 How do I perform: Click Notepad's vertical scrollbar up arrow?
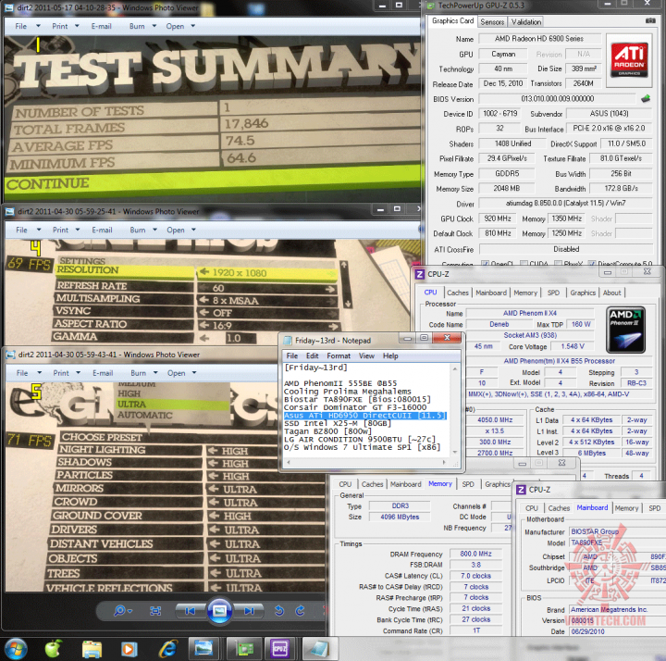[x=455, y=368]
